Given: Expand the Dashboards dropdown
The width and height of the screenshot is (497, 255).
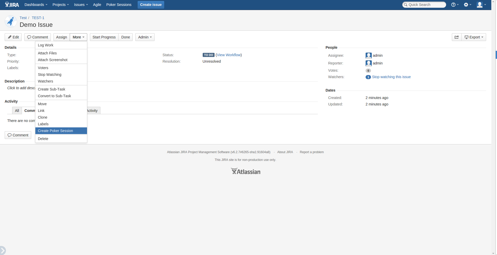Looking at the screenshot, I should [x=36, y=5].
